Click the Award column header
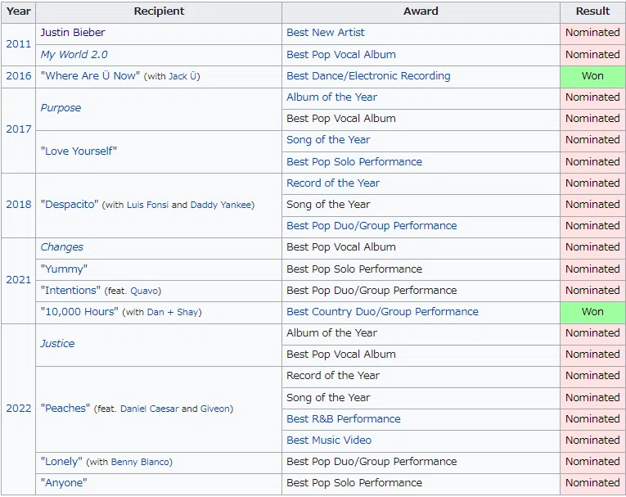Image resolution: width=626 pixels, height=497 pixels. pyautogui.click(x=421, y=11)
